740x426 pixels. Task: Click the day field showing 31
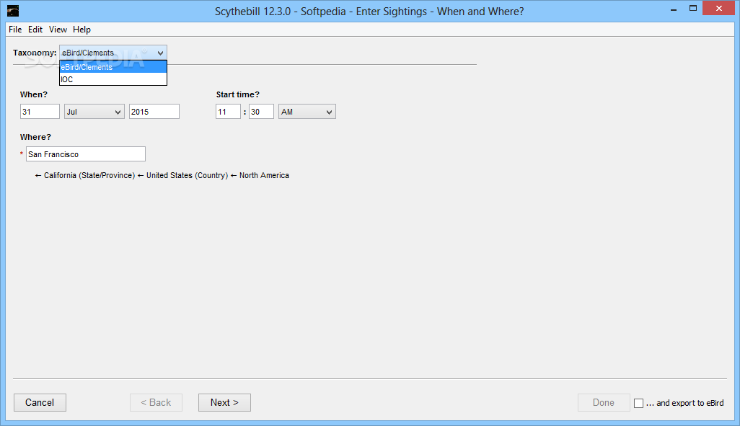40,112
